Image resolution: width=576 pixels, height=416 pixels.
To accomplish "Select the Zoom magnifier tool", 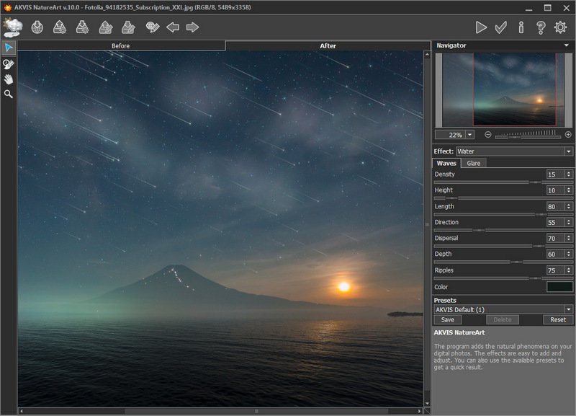I will tap(9, 94).
